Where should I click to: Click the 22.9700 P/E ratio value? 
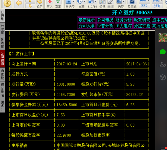[x=64, y=135]
